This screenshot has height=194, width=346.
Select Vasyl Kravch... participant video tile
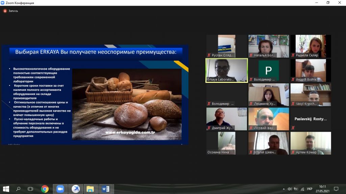coord(311,95)
